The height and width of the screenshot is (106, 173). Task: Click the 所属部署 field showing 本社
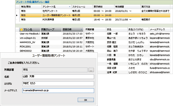pos(55,70)
